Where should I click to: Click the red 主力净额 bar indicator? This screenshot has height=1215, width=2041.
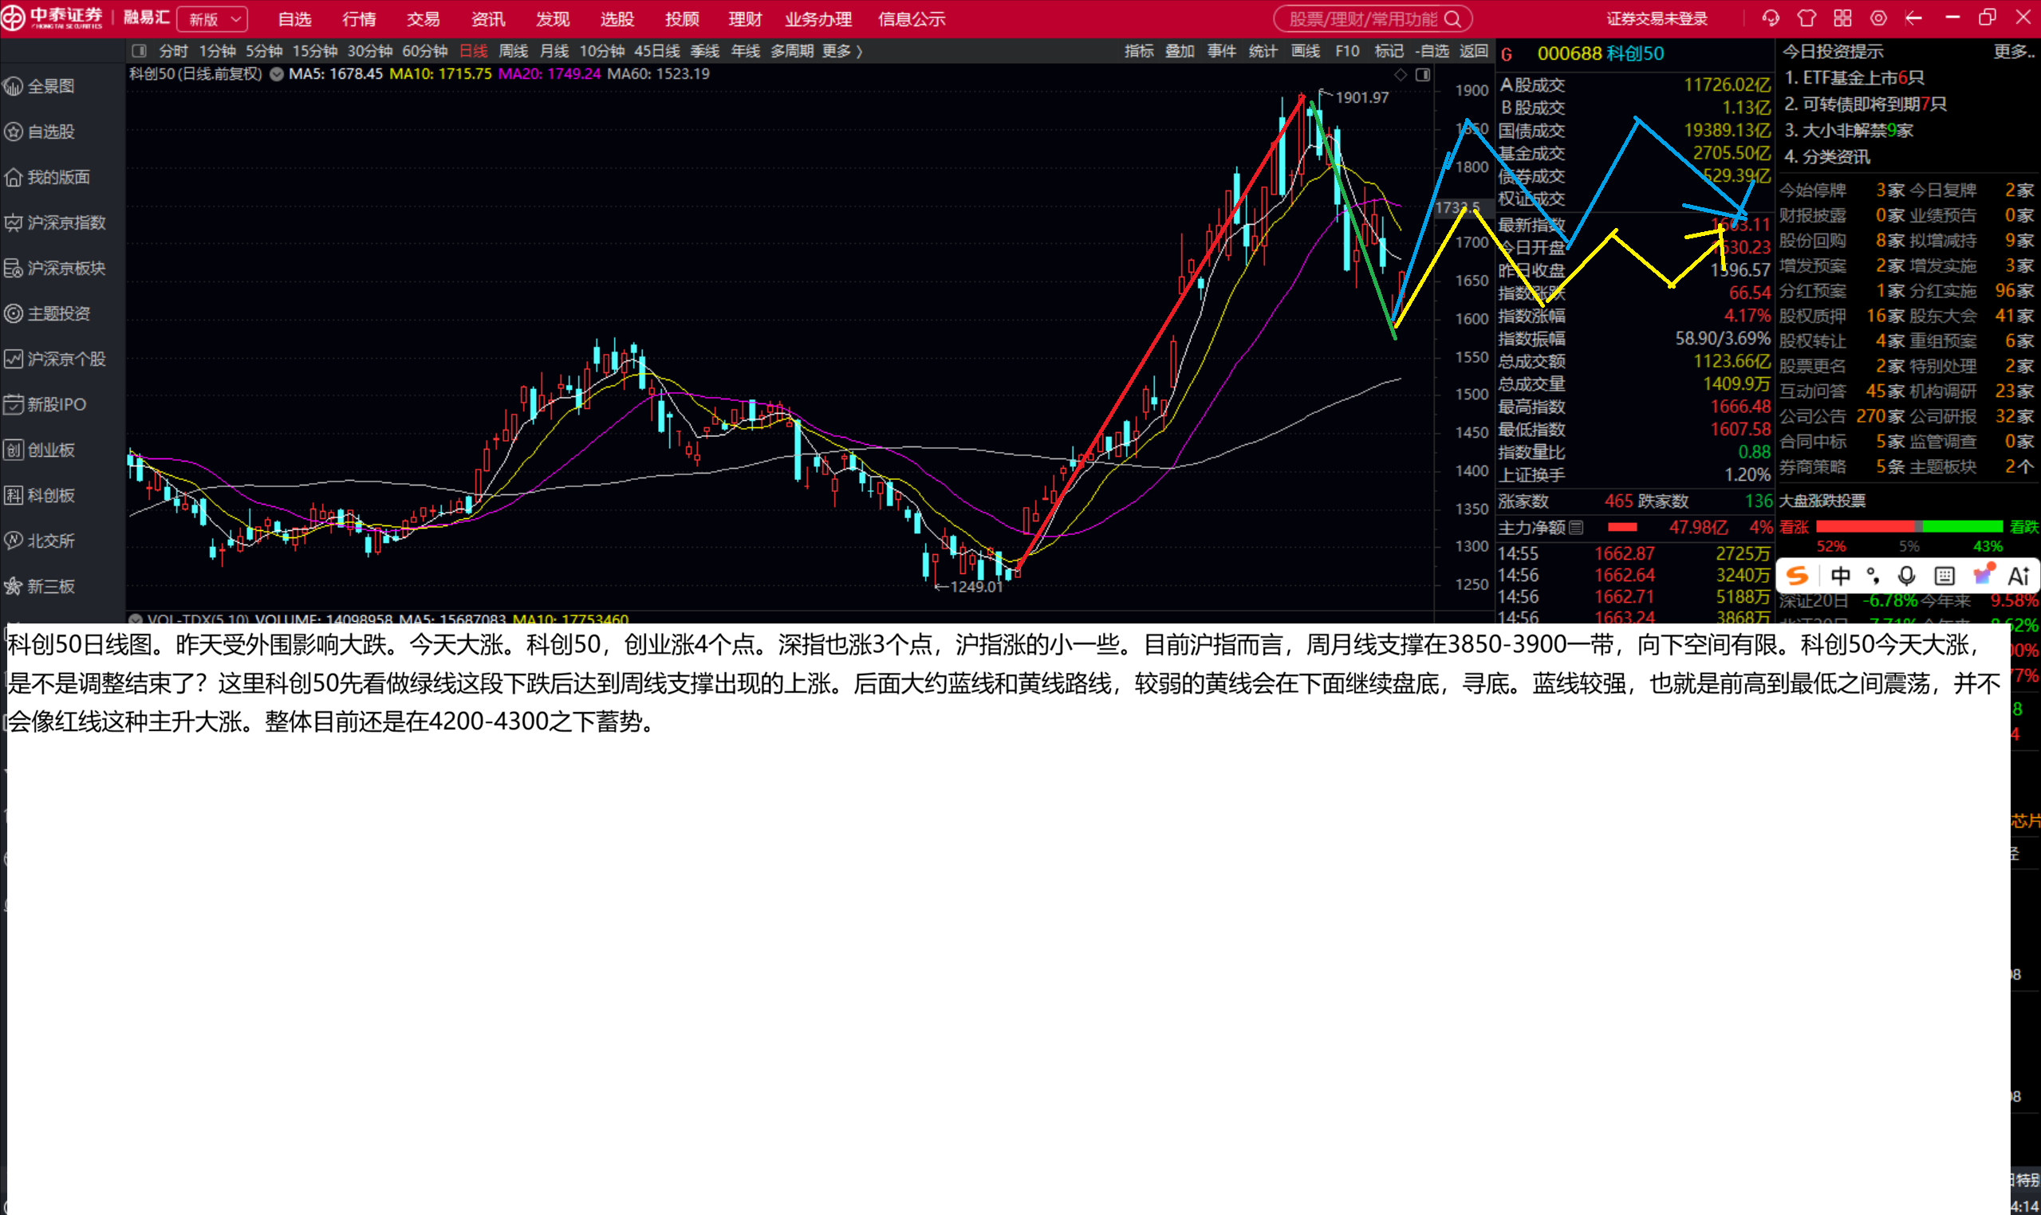[1622, 527]
